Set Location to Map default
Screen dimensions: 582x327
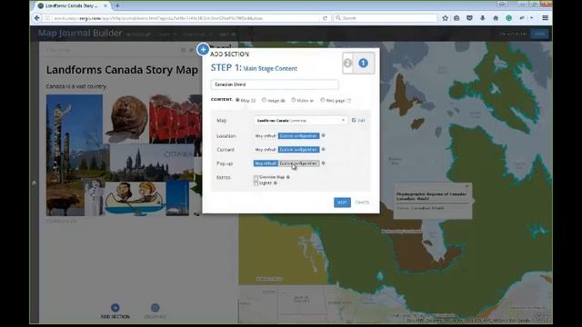coord(266,136)
